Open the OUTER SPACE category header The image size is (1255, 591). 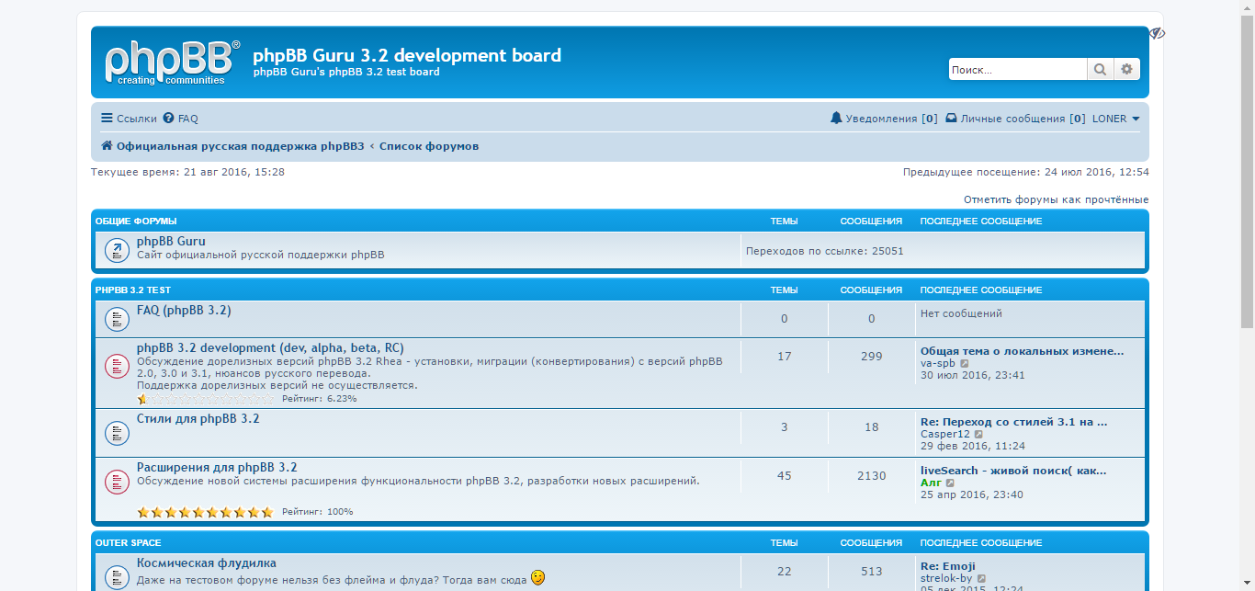coord(129,542)
